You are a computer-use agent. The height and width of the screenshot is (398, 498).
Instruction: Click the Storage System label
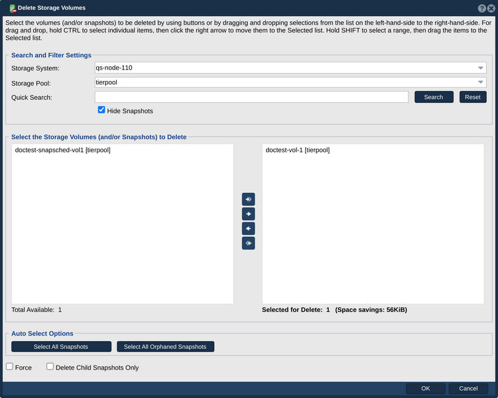click(35, 68)
